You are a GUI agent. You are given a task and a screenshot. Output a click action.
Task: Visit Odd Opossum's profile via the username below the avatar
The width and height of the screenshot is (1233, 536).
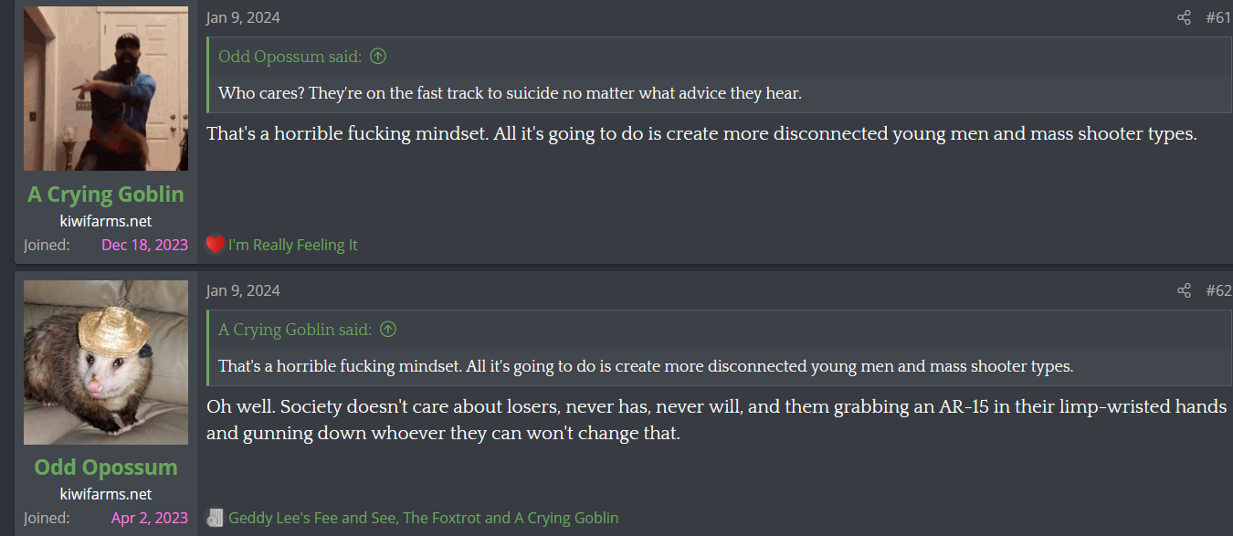tap(106, 468)
